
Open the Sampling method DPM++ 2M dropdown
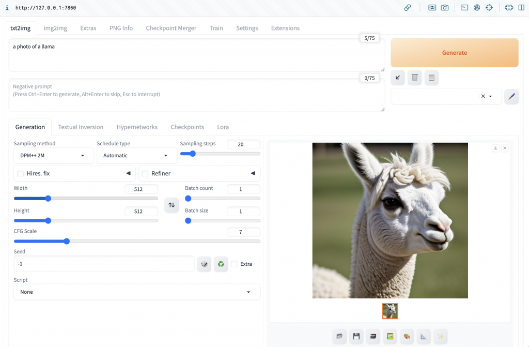pyautogui.click(x=54, y=156)
